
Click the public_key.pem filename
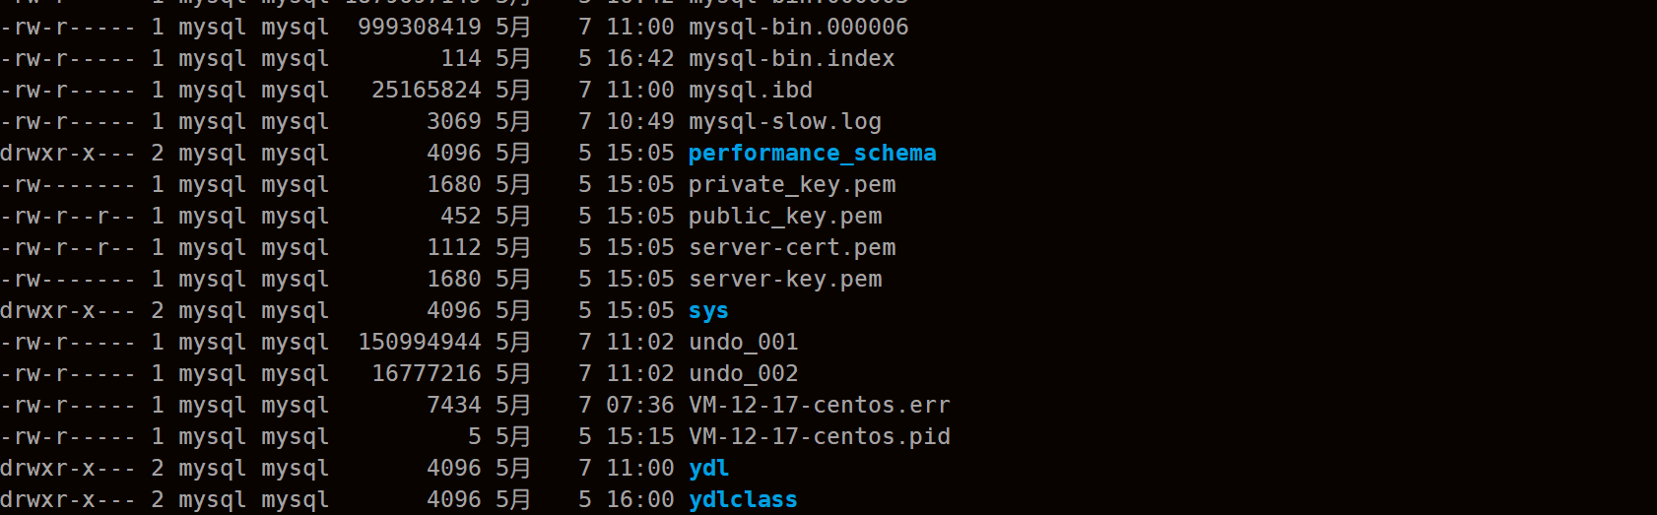[x=785, y=217]
